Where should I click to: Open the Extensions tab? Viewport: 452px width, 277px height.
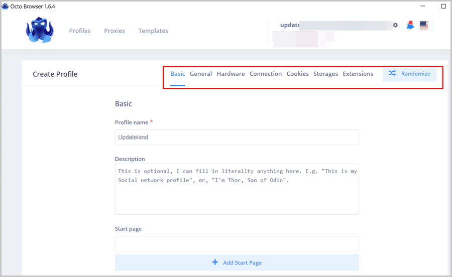358,74
